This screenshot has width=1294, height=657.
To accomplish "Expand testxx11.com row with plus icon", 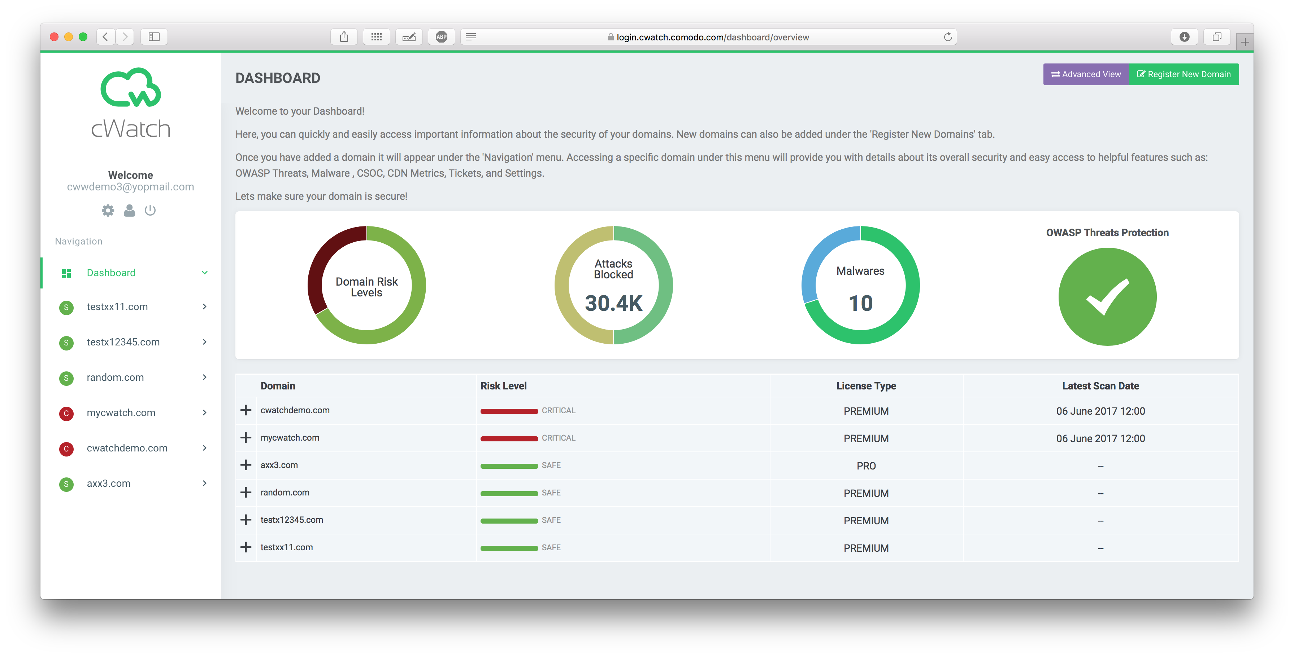I will click(x=246, y=547).
